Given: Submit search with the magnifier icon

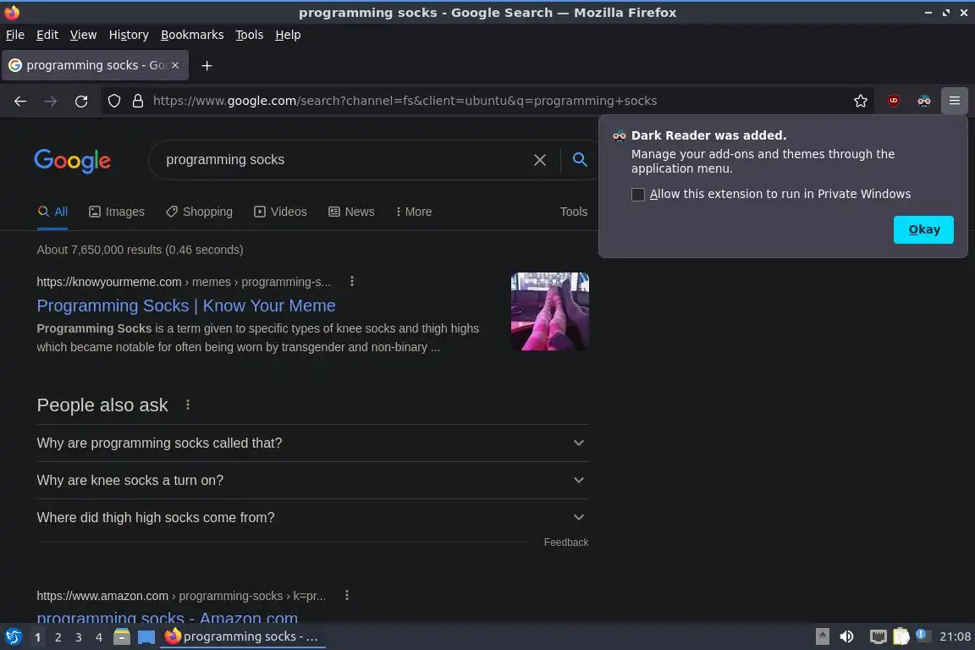Looking at the screenshot, I should click(x=580, y=160).
